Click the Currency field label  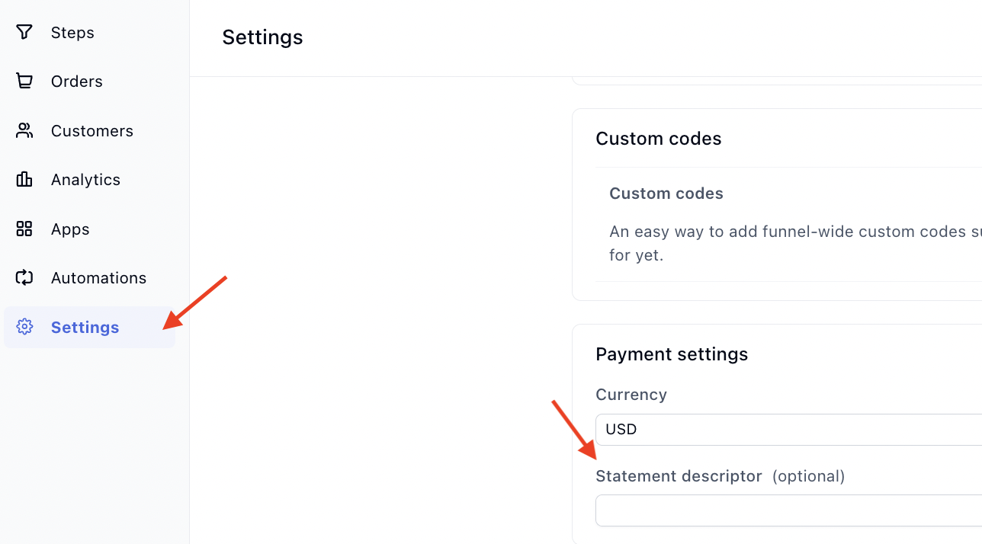coord(631,395)
